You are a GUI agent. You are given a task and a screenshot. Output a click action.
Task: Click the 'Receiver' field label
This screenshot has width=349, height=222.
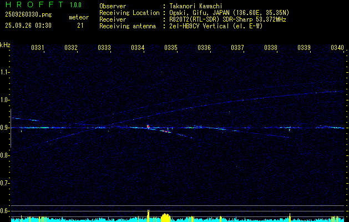pos(113,19)
